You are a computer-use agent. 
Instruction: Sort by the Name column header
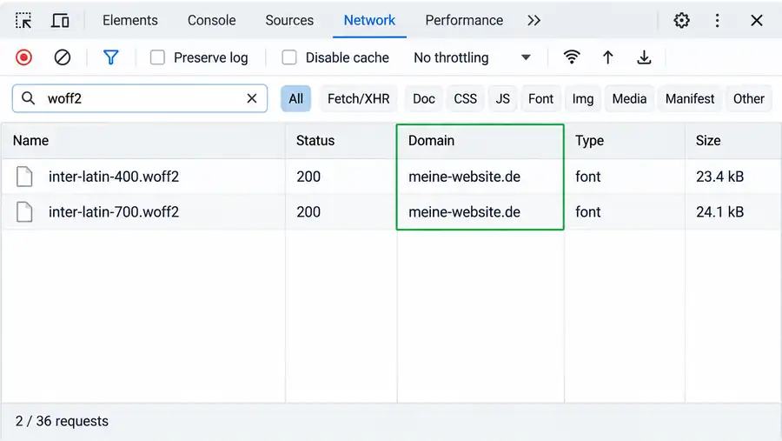[x=143, y=140]
